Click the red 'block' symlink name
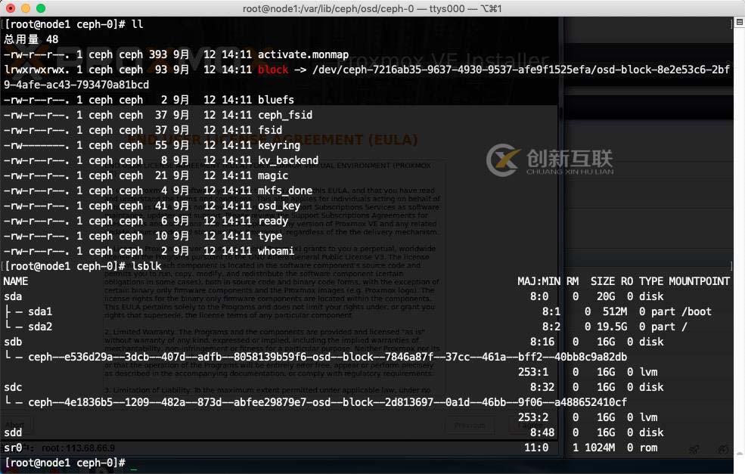745x474 pixels. coord(273,70)
